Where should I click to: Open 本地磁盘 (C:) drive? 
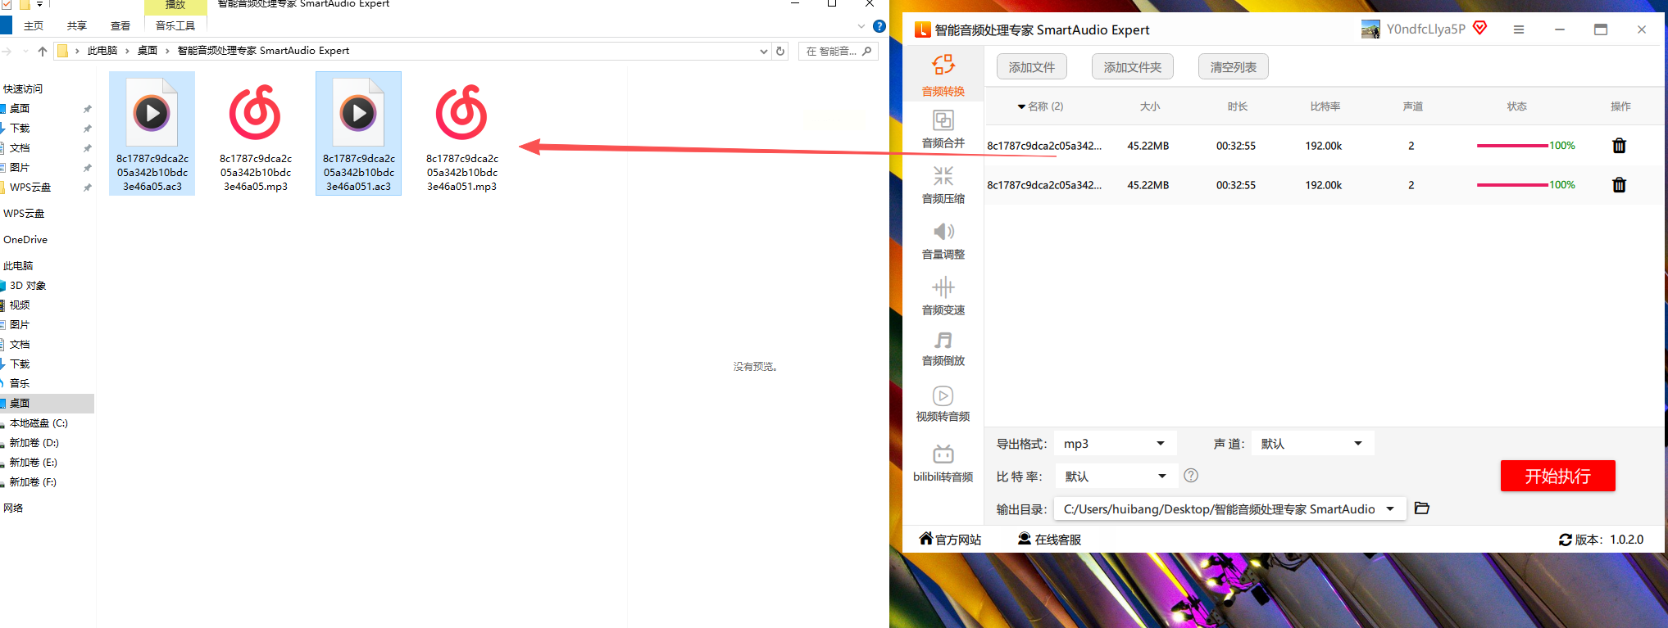click(x=39, y=423)
